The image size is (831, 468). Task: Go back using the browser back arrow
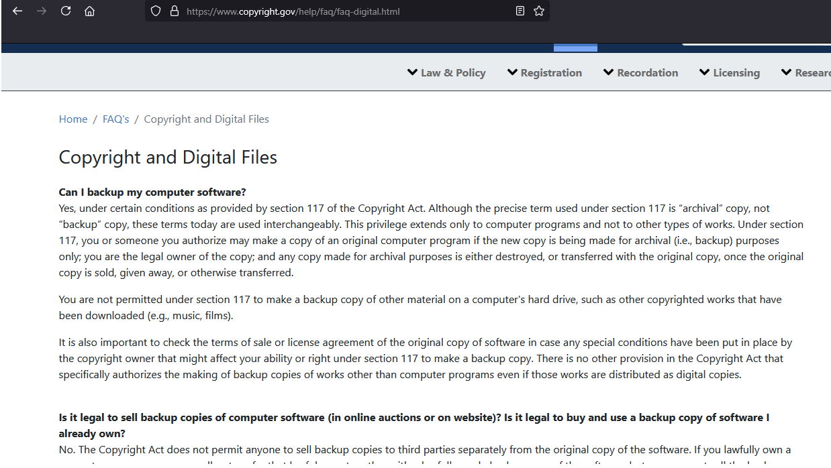coord(17,11)
